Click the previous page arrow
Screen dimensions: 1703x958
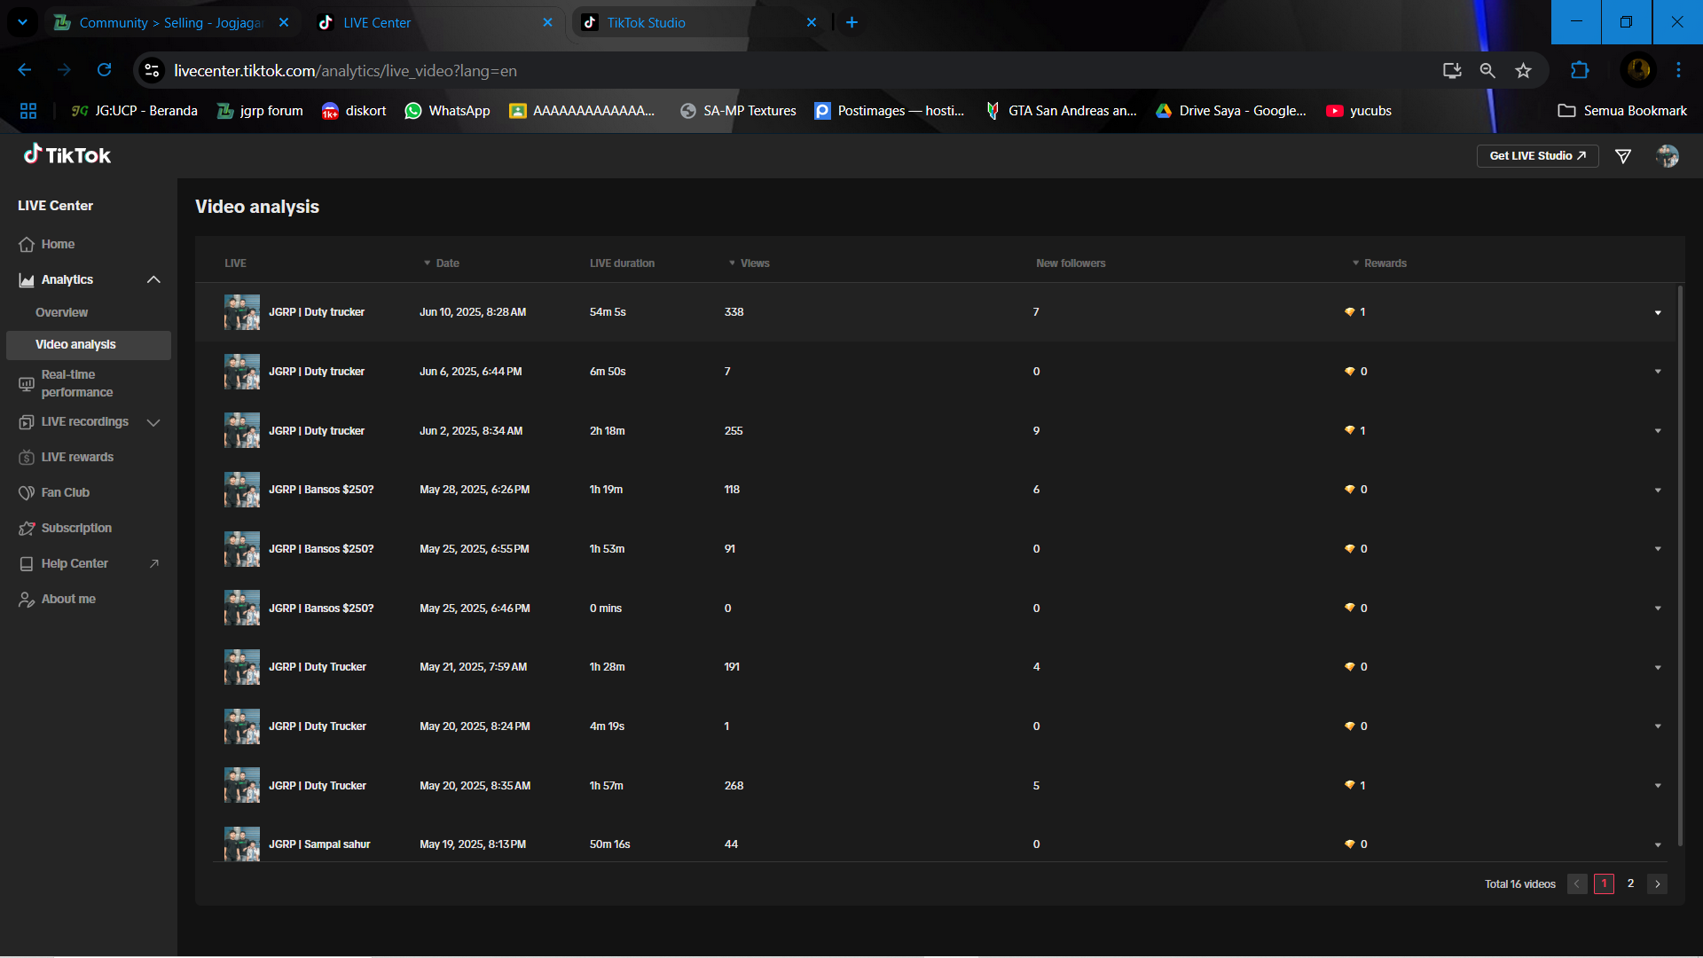(x=1577, y=883)
